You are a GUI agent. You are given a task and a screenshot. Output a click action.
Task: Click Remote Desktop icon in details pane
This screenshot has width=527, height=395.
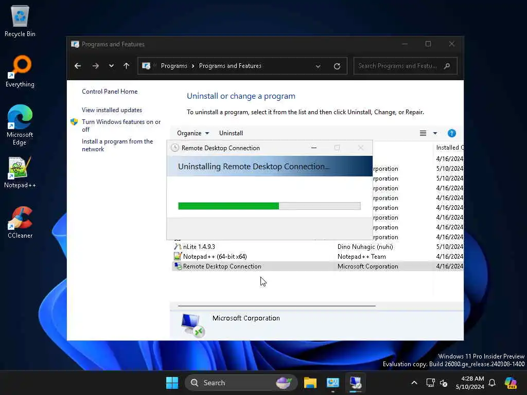193,325
